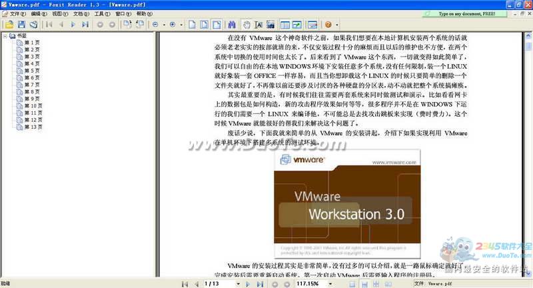The height and width of the screenshot is (288, 533).
Task: Open the 117.15% zoom level dropdown
Action: pos(330,284)
